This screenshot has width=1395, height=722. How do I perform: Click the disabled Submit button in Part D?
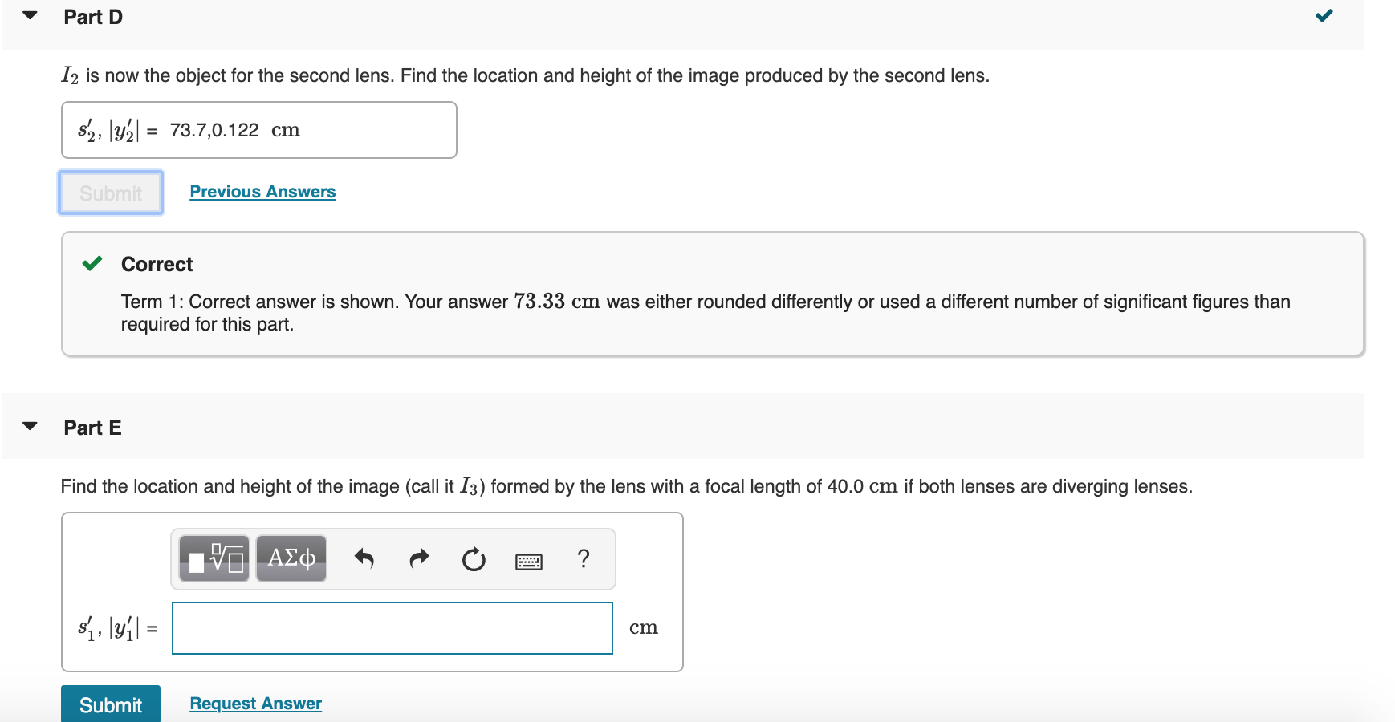110,193
